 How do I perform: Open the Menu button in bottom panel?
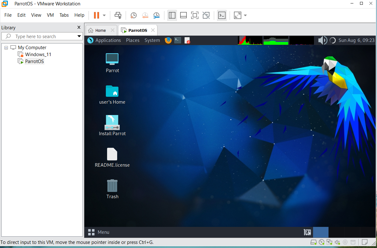coord(99,232)
